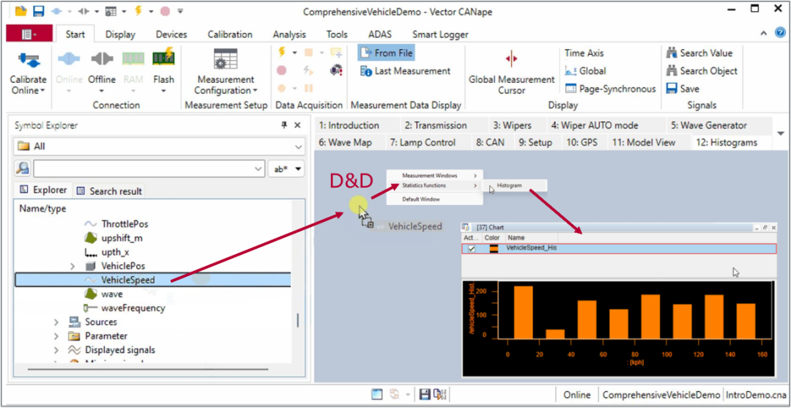Open the Smart Logger ribbon tab
Viewport: 791px width, 408px height.
[440, 34]
